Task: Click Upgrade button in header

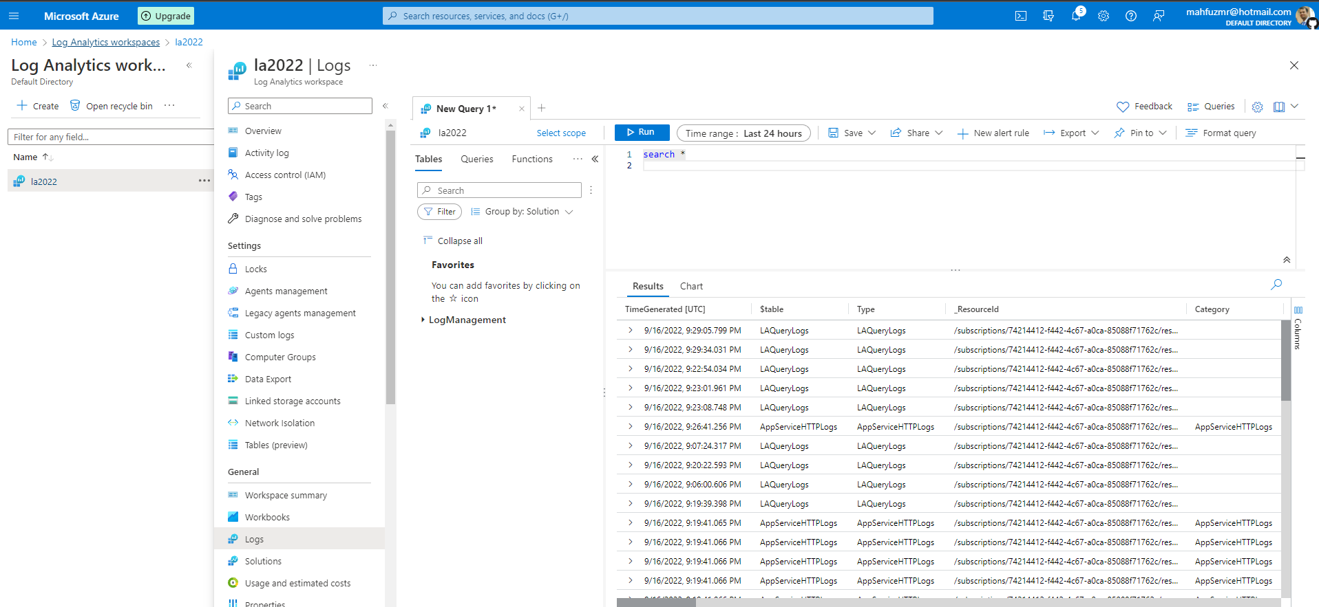Action: pos(166,16)
